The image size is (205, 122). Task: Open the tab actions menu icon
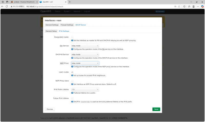click(7, 2)
